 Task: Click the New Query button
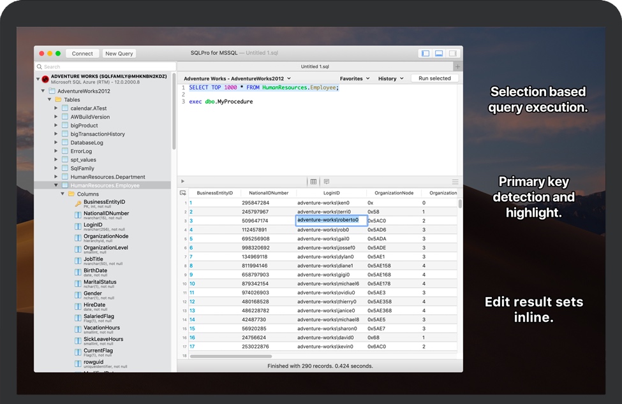(x=119, y=54)
